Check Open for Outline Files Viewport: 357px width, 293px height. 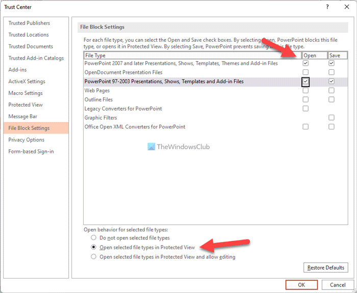tap(305, 99)
